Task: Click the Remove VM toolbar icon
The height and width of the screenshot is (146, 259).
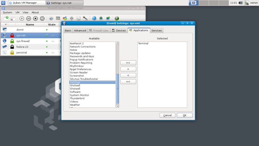Action: point(13,19)
